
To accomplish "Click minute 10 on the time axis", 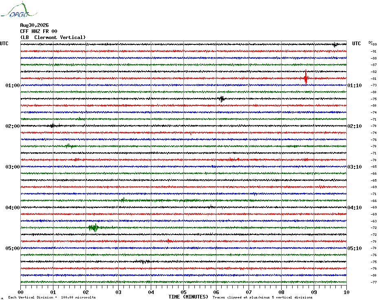I will tap(347, 292).
